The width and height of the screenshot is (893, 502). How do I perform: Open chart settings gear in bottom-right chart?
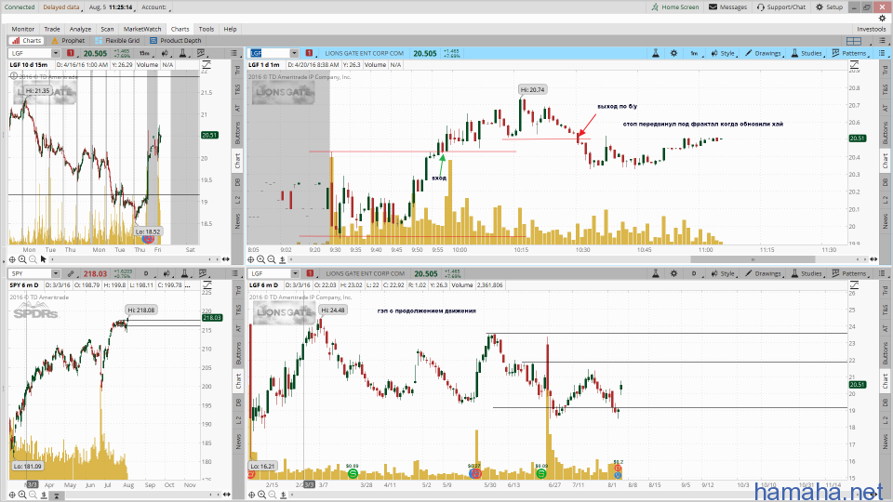pos(673,273)
